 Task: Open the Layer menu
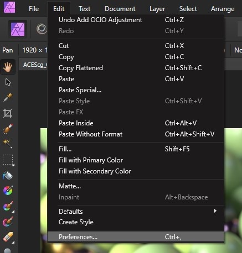157,9
